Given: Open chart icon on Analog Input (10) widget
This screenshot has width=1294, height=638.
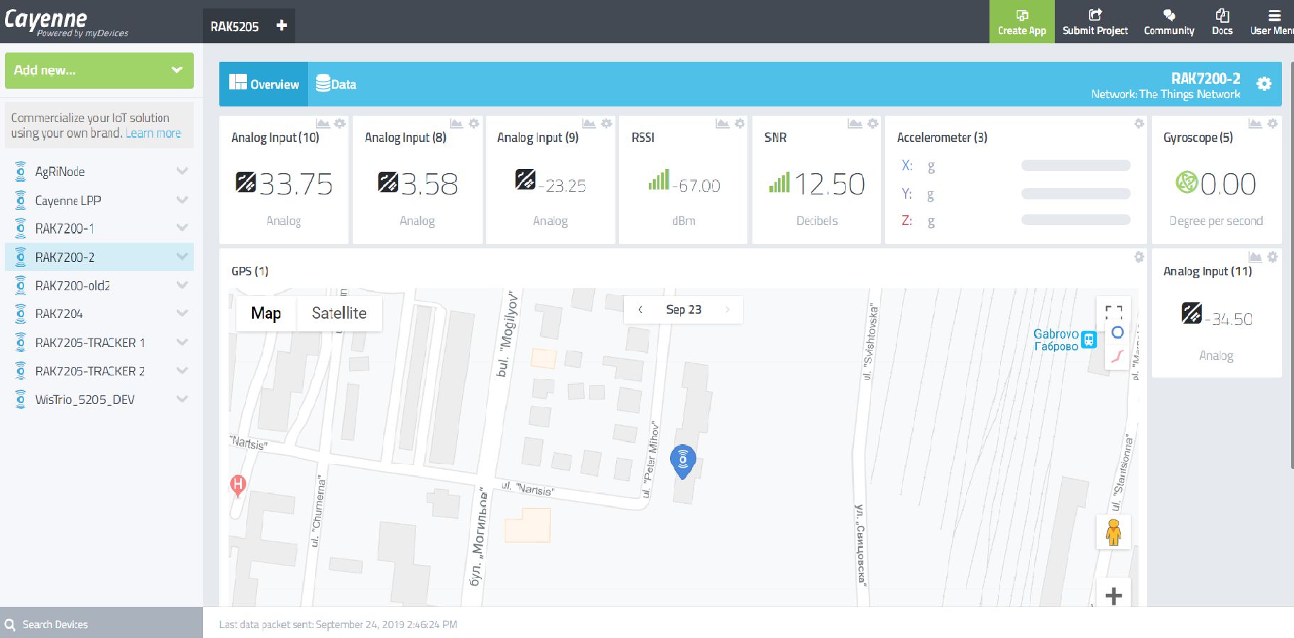Looking at the screenshot, I should point(323,123).
